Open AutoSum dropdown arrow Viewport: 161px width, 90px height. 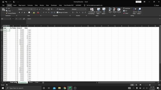[132, 8]
